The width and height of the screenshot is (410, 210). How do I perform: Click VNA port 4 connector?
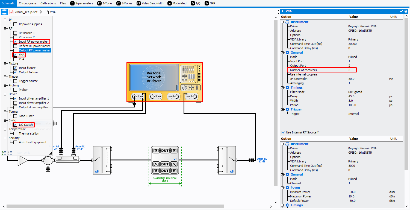pos(177,96)
